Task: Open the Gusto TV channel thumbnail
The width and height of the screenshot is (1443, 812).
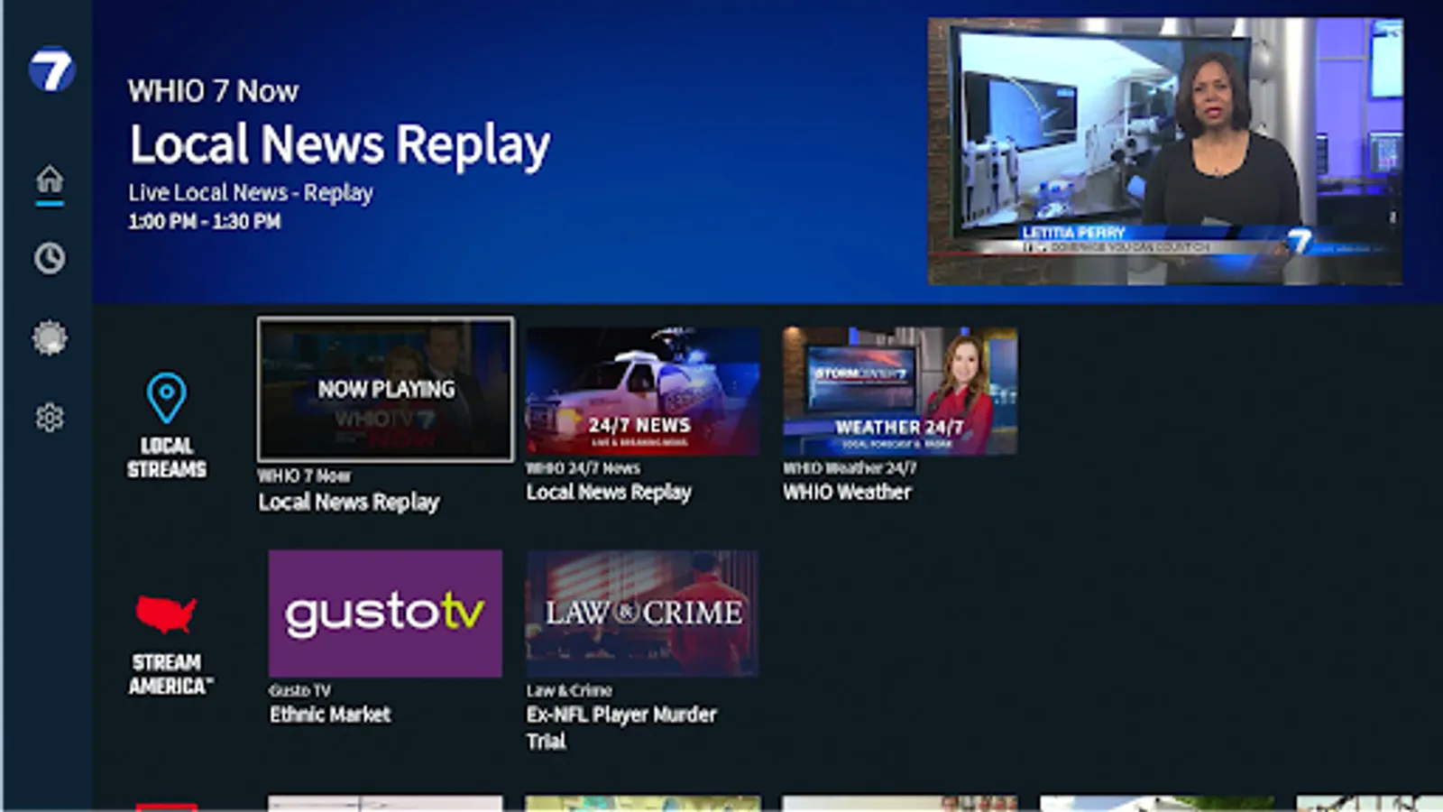Action: click(x=385, y=614)
